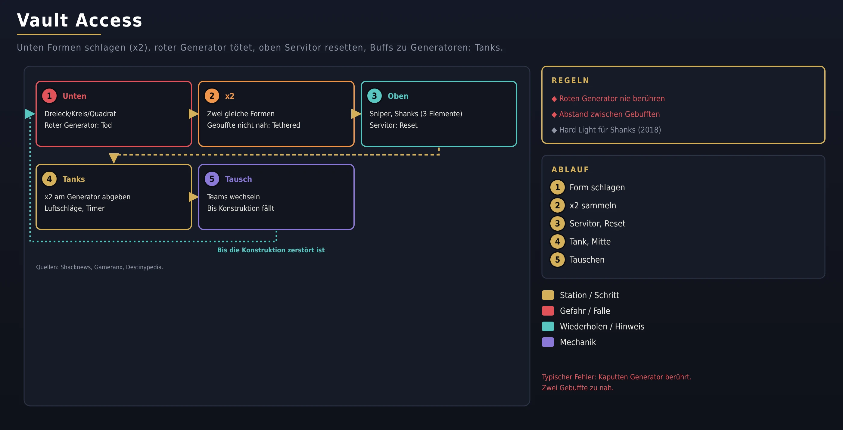The width and height of the screenshot is (843, 430).
Task: Click 'Dreieck/Kreis/Quadrat' text
Action: (x=80, y=114)
